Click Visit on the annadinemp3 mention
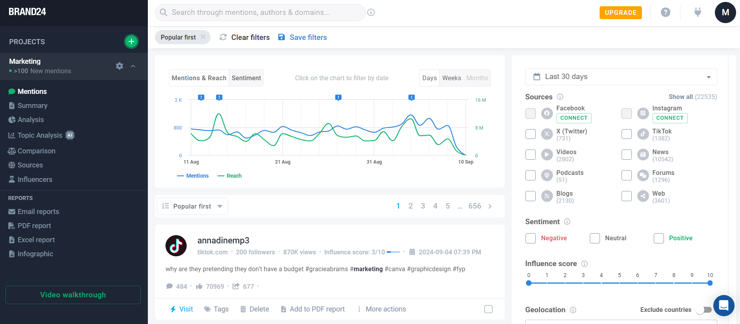This screenshot has height=324, width=740. pyautogui.click(x=182, y=309)
